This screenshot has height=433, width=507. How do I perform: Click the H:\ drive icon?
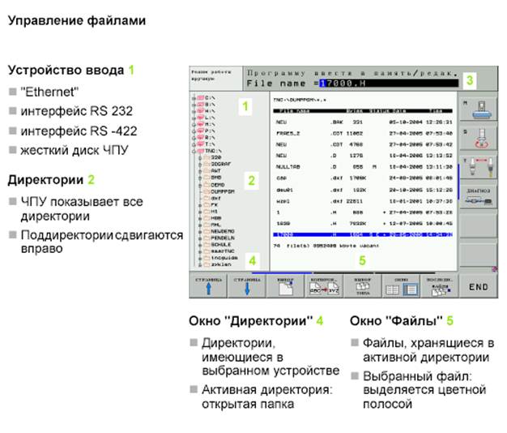click(x=201, y=110)
